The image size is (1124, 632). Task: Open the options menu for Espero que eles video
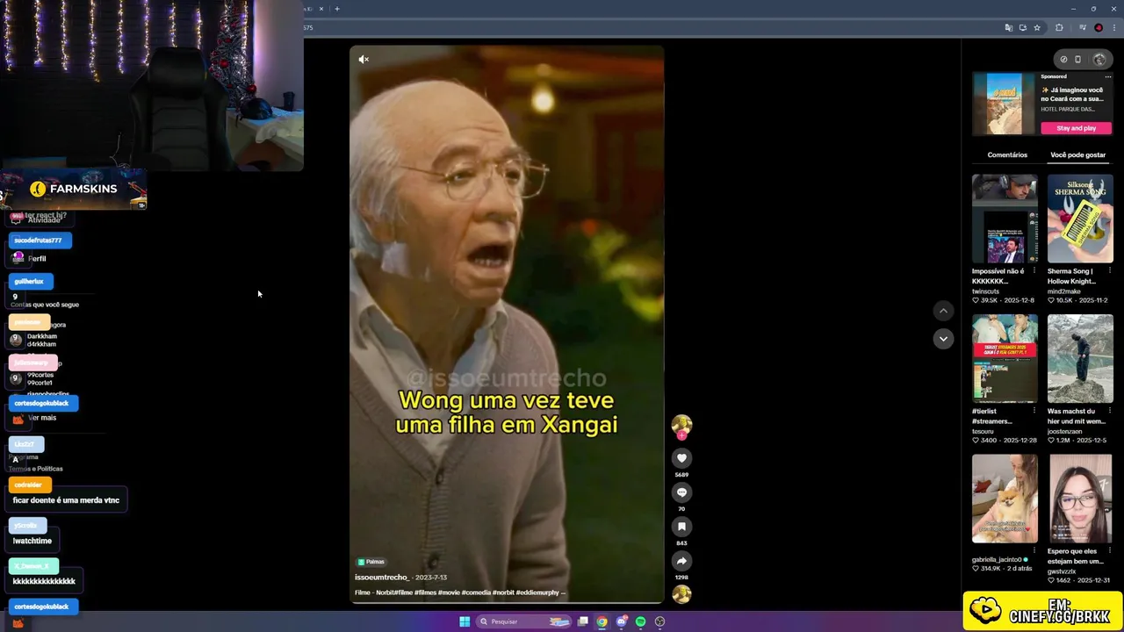(1109, 551)
